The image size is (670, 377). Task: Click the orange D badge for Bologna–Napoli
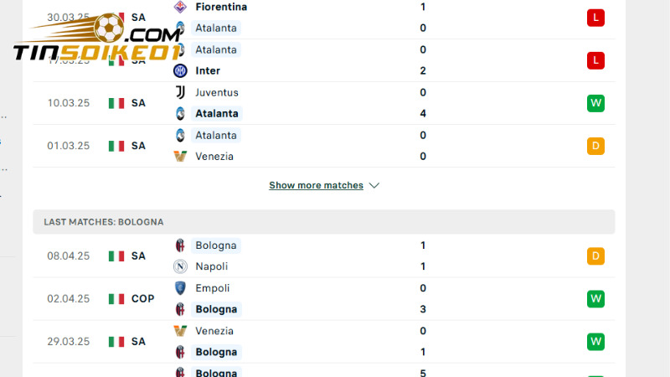click(x=595, y=256)
